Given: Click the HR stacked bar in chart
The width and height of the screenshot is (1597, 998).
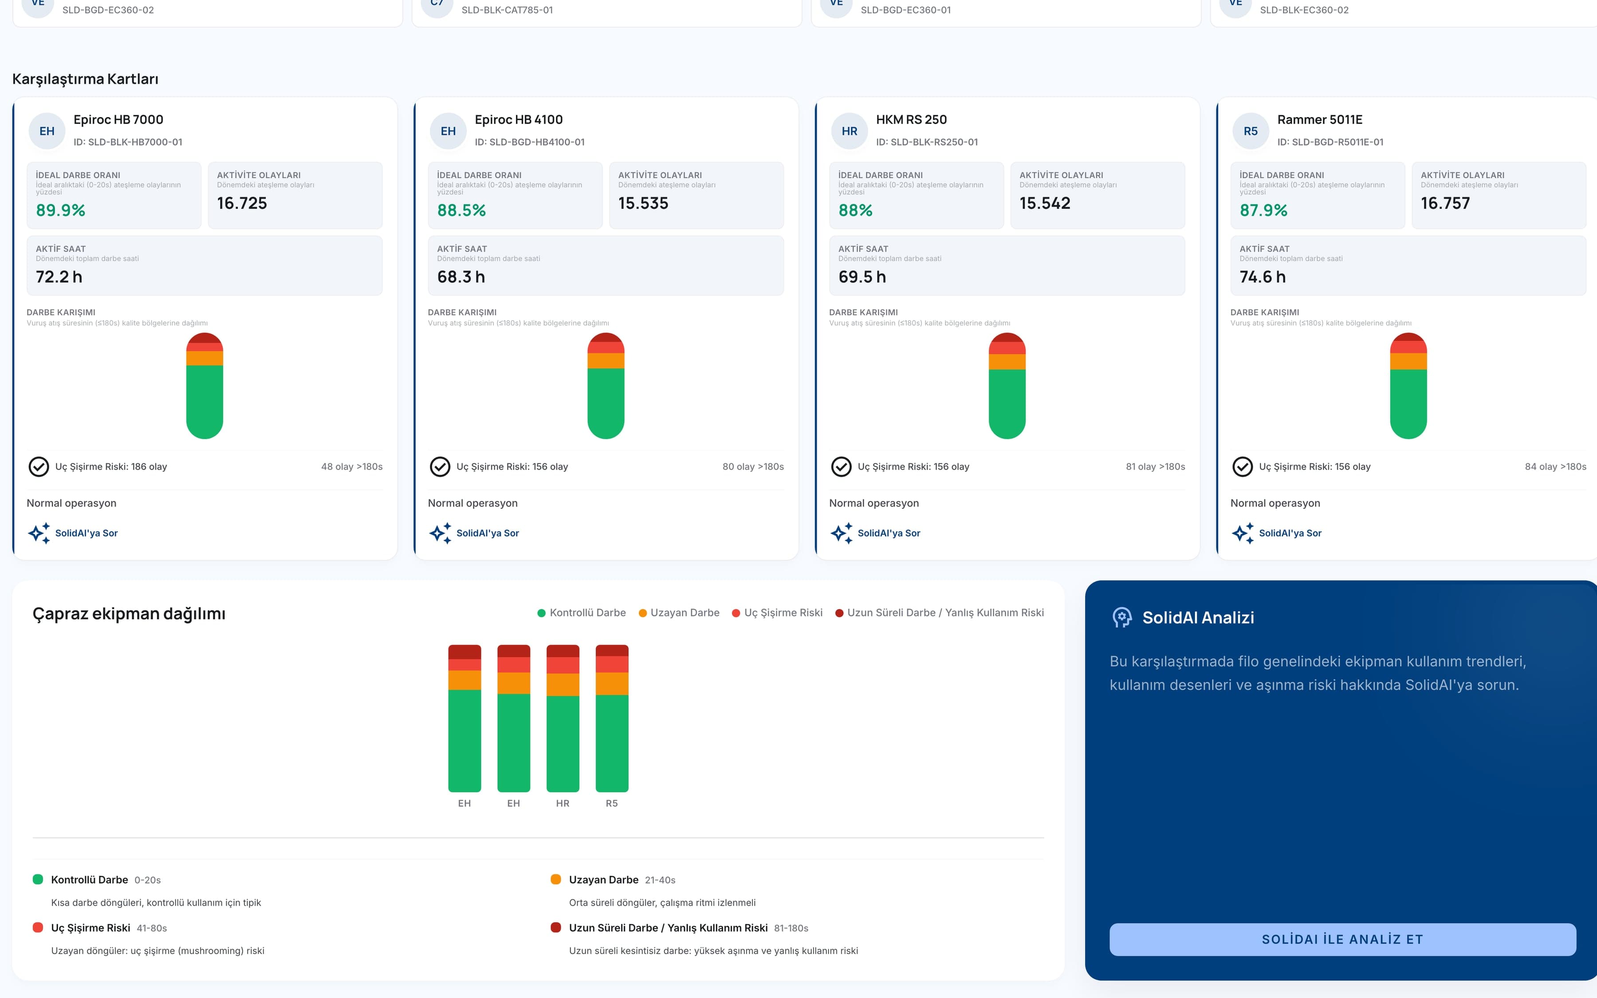Looking at the screenshot, I should [563, 718].
